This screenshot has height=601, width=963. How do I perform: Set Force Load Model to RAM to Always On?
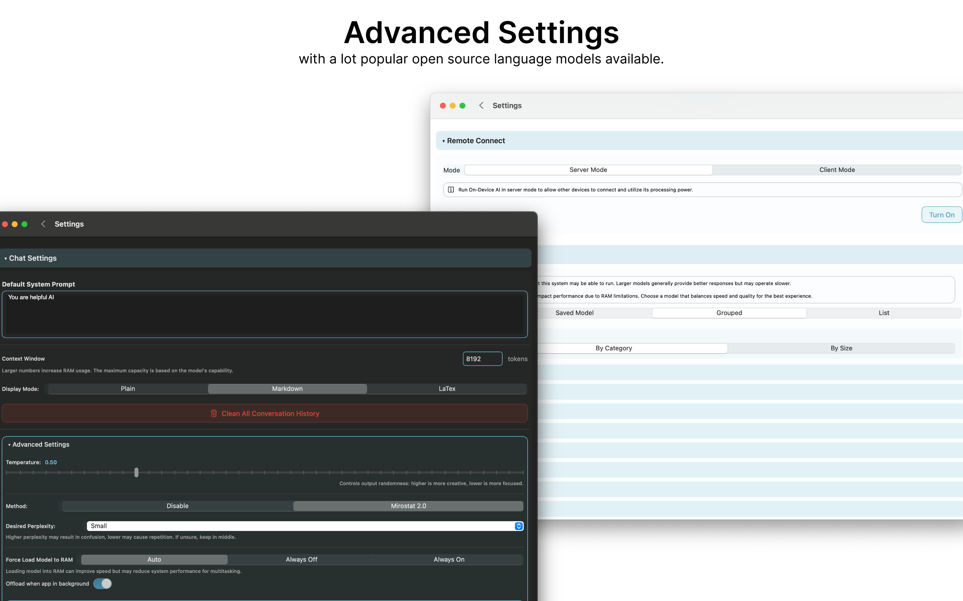point(449,559)
